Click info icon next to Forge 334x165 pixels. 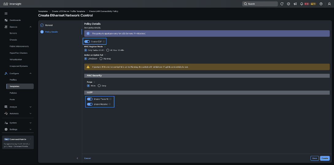point(94,82)
